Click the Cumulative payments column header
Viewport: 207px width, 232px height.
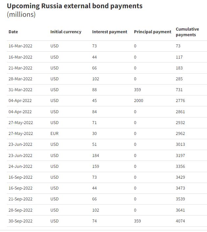pyautogui.click(x=187, y=32)
